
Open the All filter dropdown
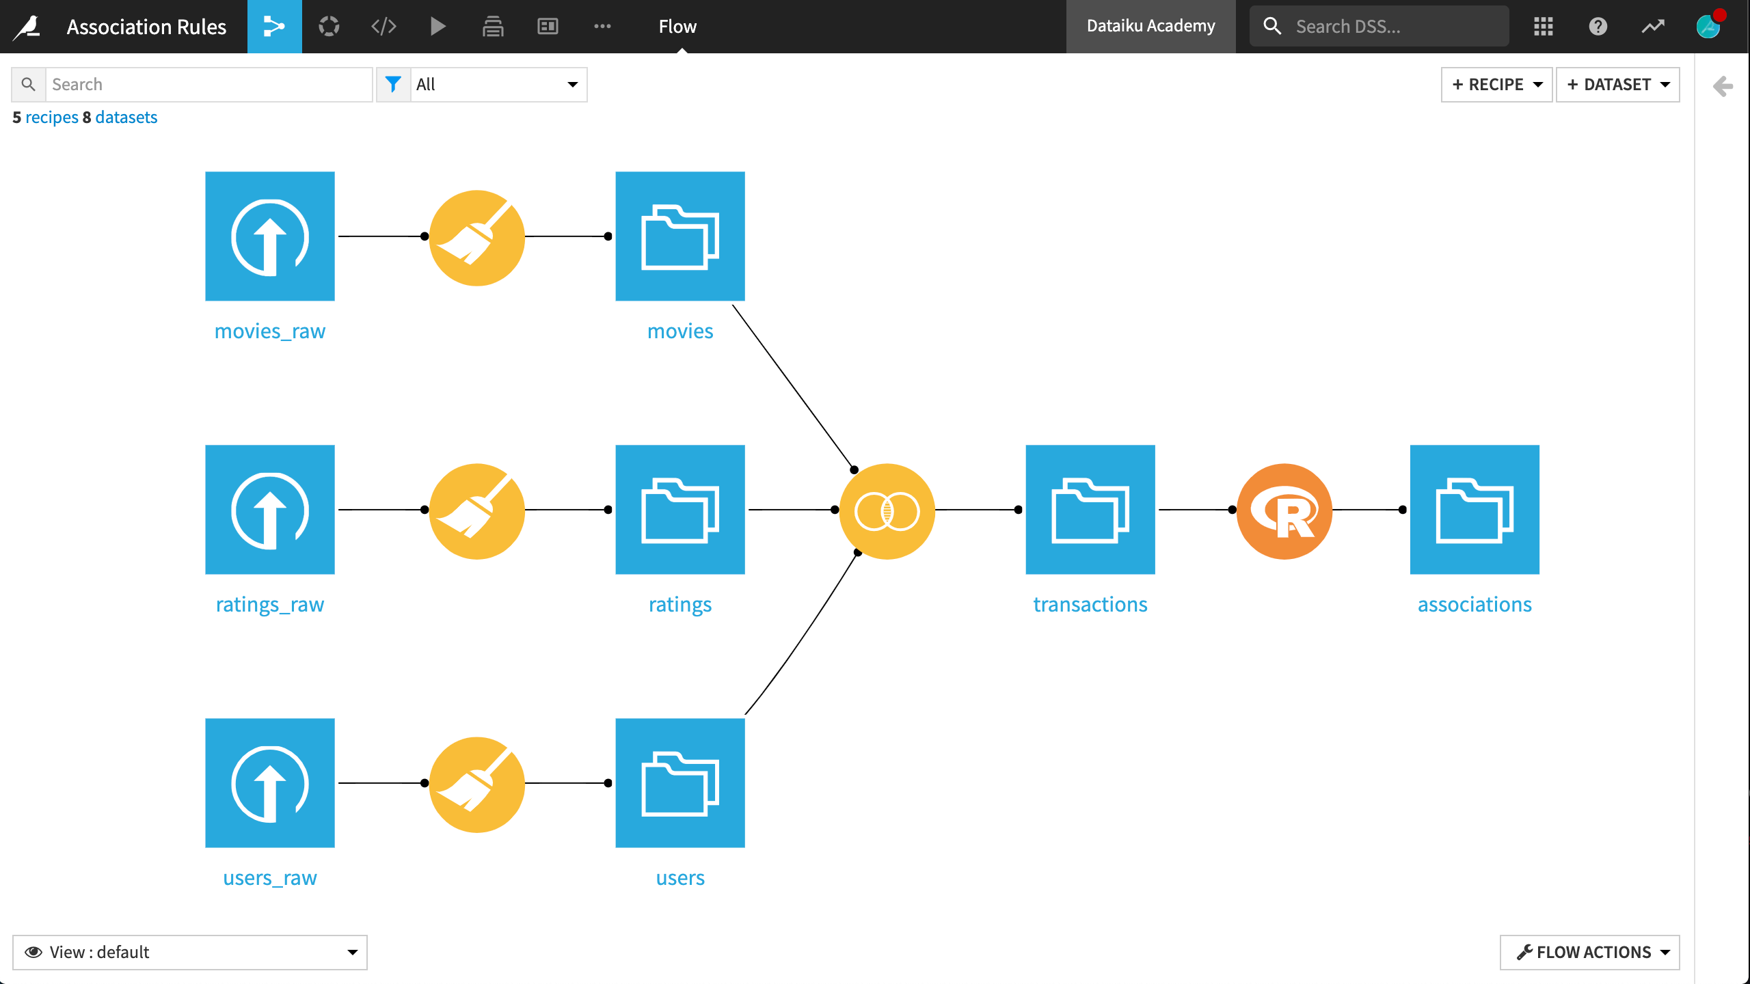coord(498,85)
